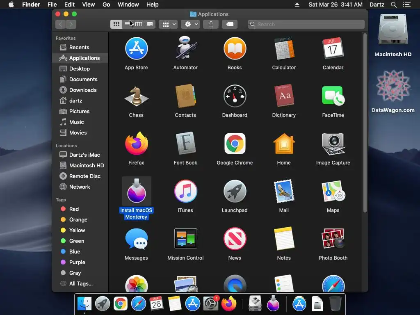Open Downloads in the sidebar

tap(80, 90)
